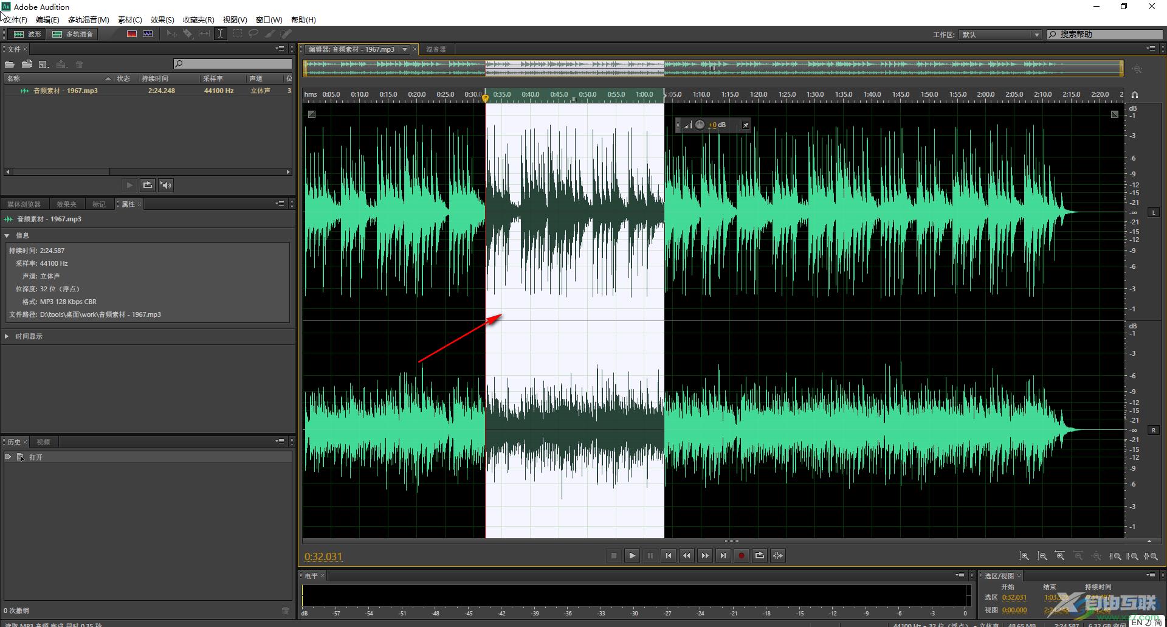The width and height of the screenshot is (1167, 627).
Task: Select the 打开 history entry
Action: click(148, 457)
